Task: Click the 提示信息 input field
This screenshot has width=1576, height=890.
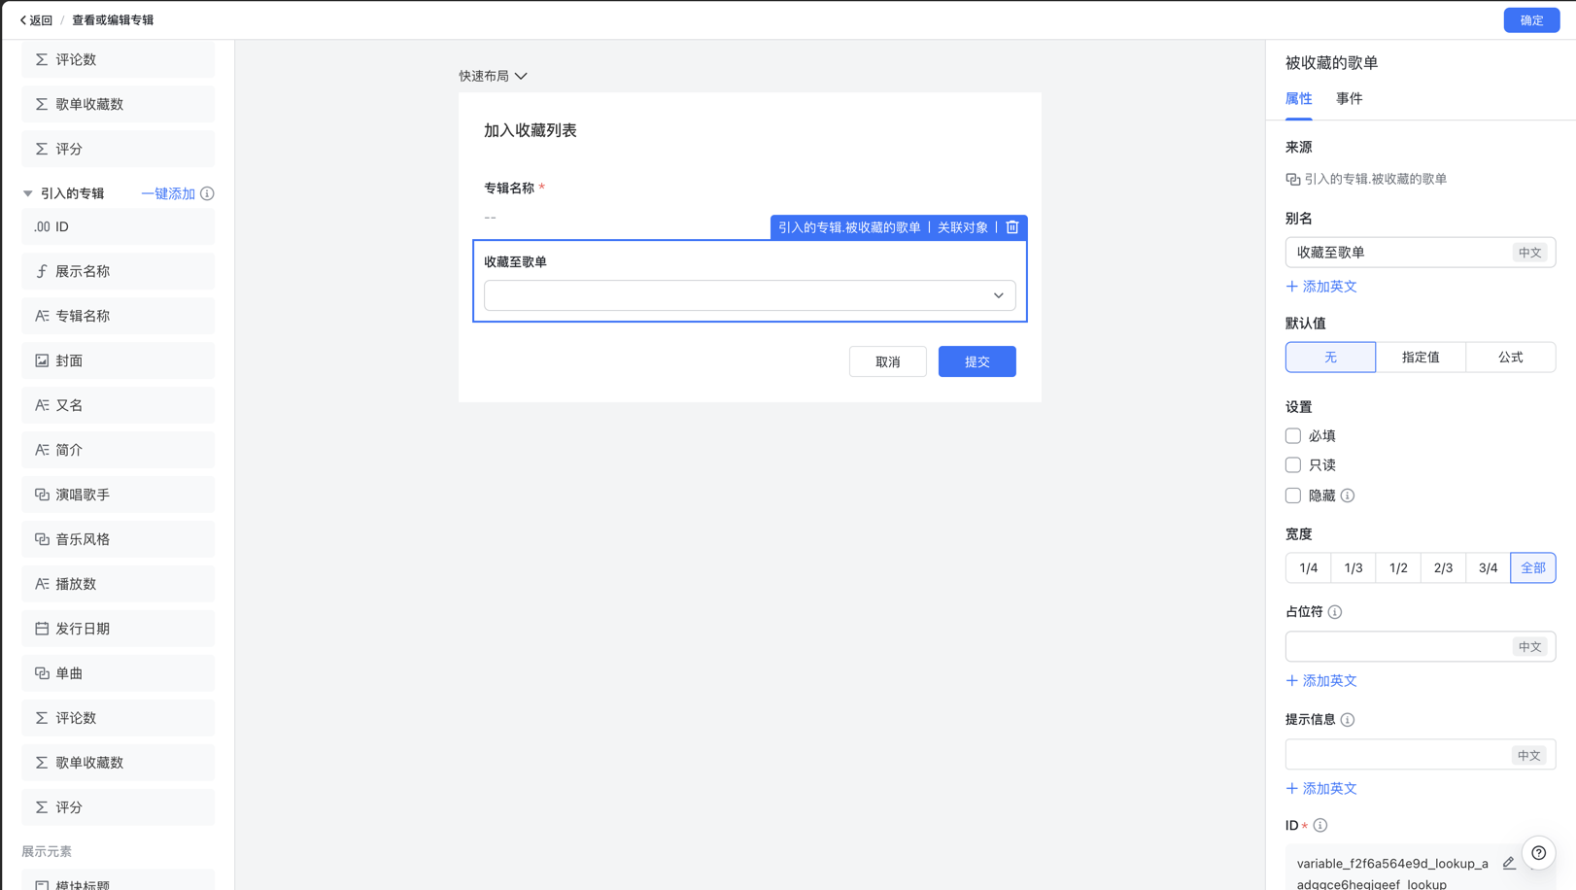Action: 1421,755
